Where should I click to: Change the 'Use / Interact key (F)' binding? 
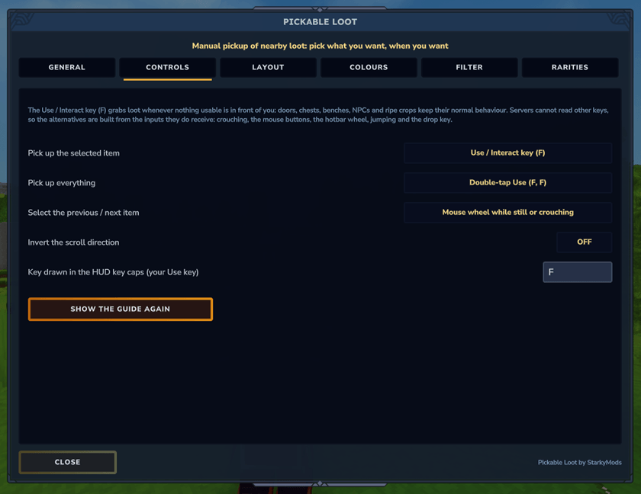507,152
